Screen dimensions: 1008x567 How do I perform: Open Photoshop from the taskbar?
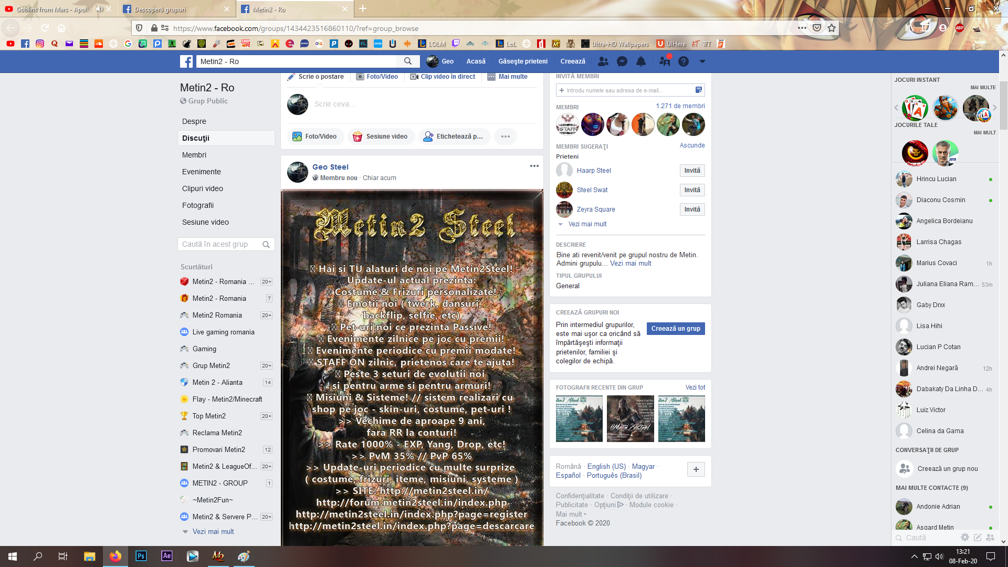(141, 556)
